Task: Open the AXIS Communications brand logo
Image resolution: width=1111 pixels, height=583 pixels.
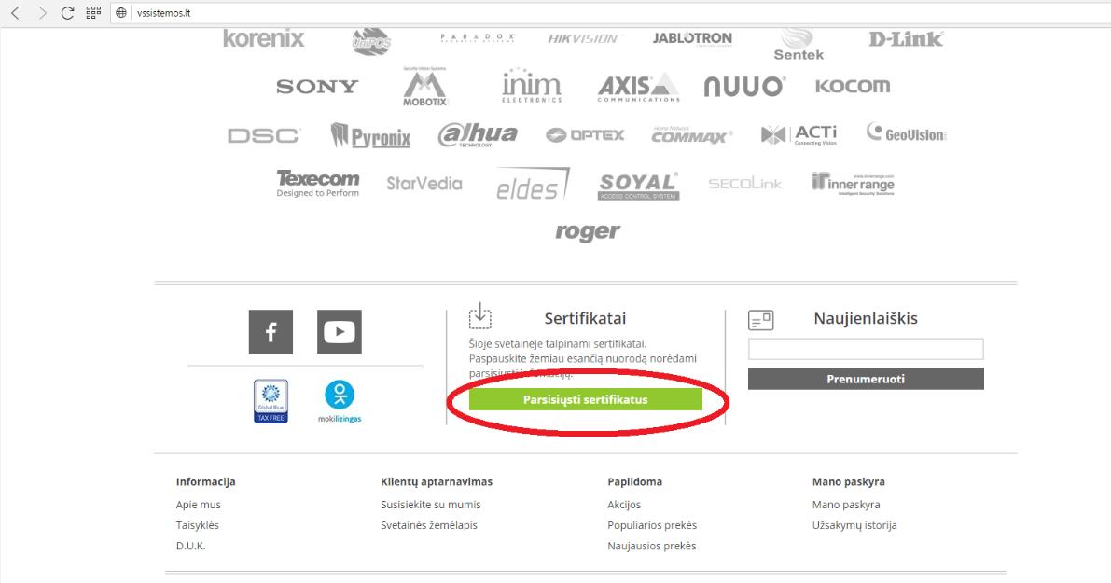Action: pyautogui.click(x=638, y=87)
